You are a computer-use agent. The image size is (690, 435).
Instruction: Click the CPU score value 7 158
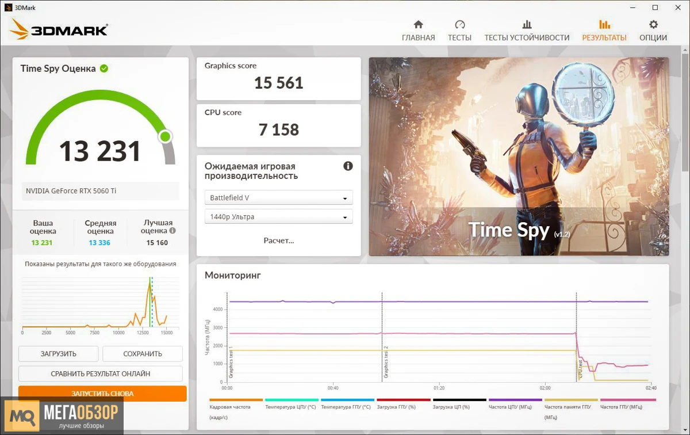(279, 129)
